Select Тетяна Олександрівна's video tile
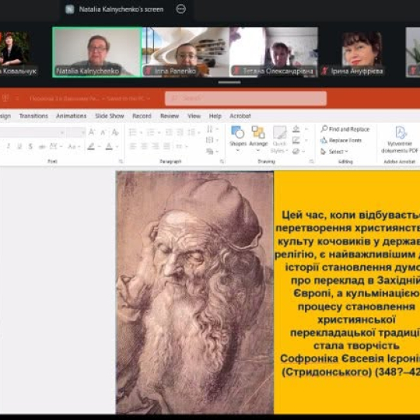 click(x=274, y=52)
